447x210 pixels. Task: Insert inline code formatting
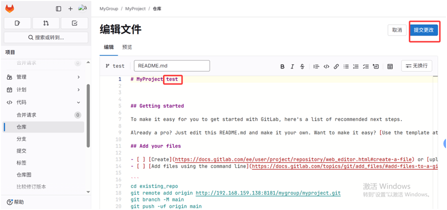pos(327,66)
